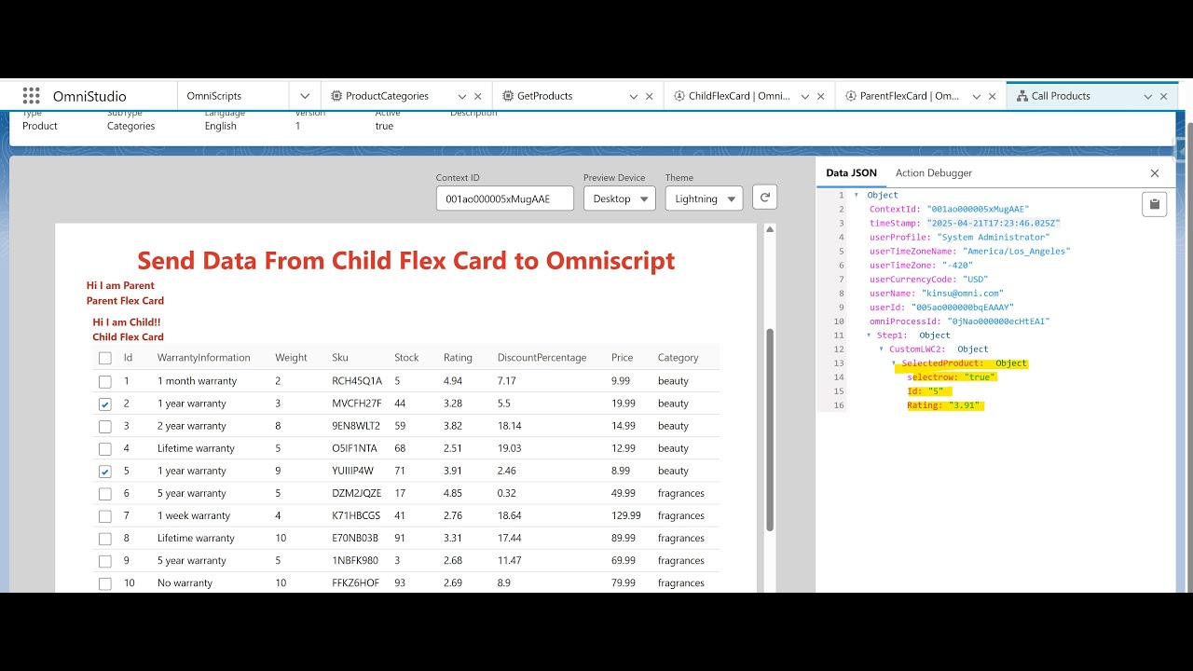Click the Rating column header
The height and width of the screenshot is (671, 1193).
click(458, 358)
